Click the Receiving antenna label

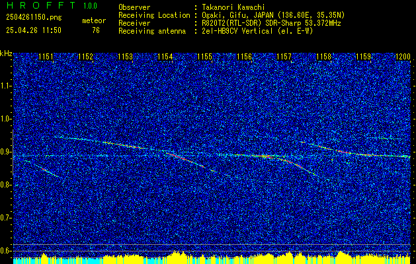(152, 31)
